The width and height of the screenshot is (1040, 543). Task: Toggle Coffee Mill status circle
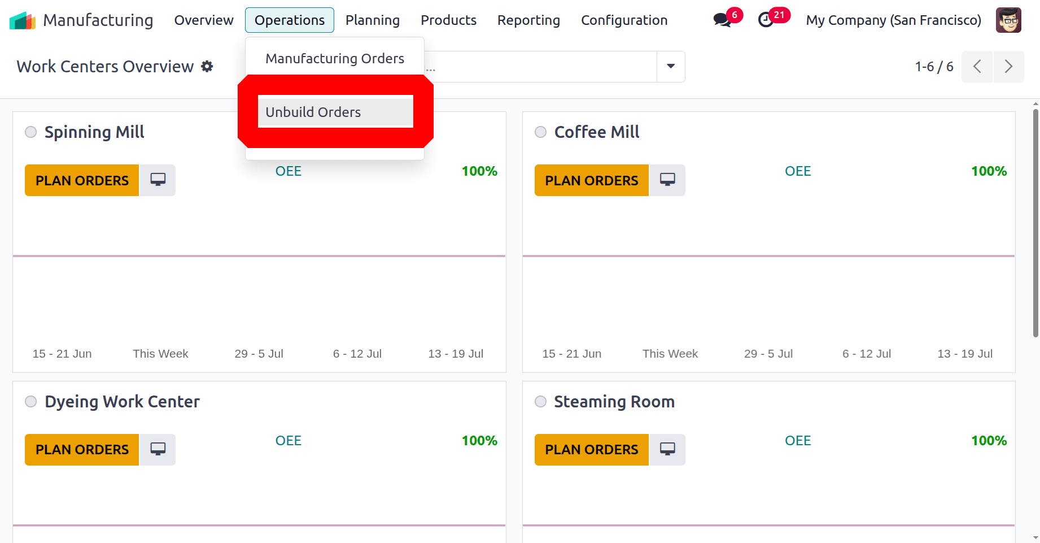(x=540, y=132)
